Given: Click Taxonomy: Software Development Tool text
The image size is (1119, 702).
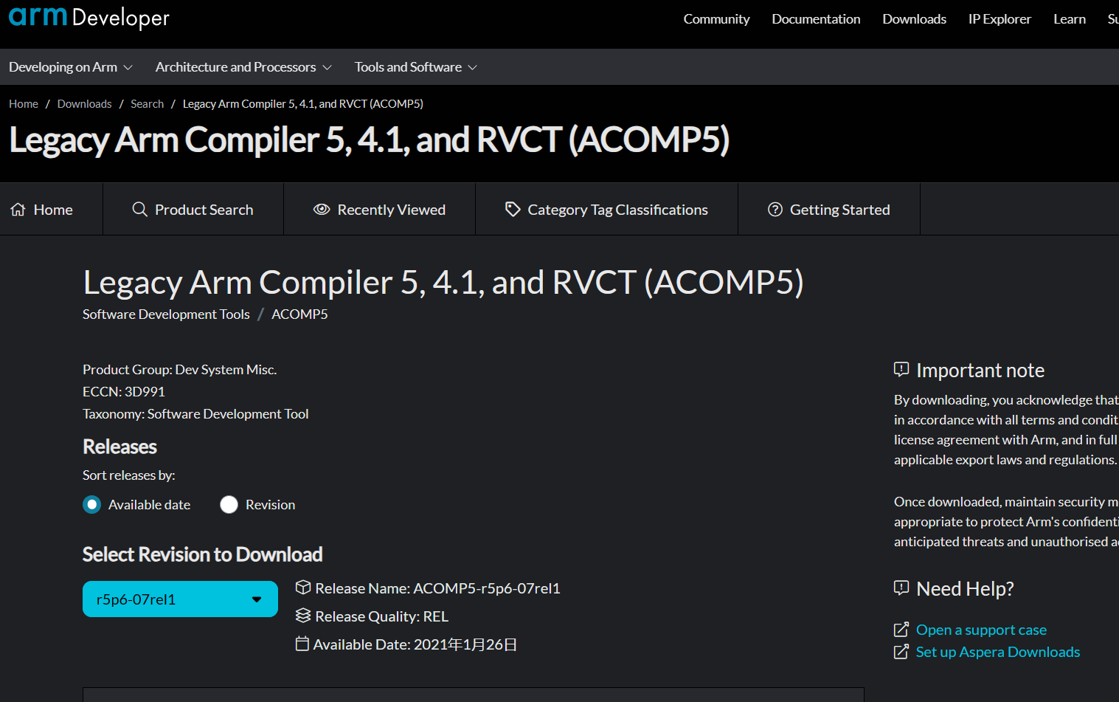Looking at the screenshot, I should click(x=195, y=414).
